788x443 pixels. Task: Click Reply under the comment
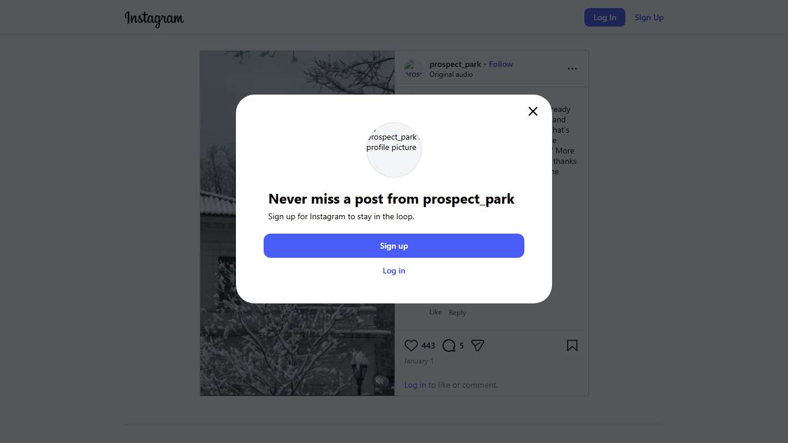(457, 313)
